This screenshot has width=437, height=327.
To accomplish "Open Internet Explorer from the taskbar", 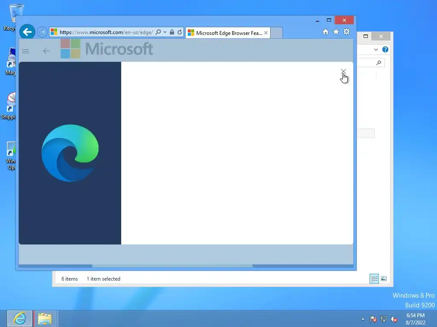I will 20,318.
